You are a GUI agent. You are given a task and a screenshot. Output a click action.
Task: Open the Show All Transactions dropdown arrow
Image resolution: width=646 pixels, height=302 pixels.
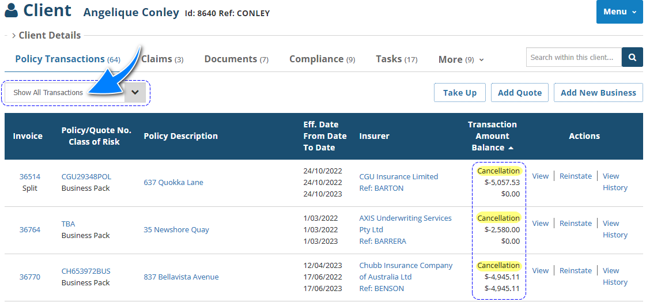tap(135, 92)
